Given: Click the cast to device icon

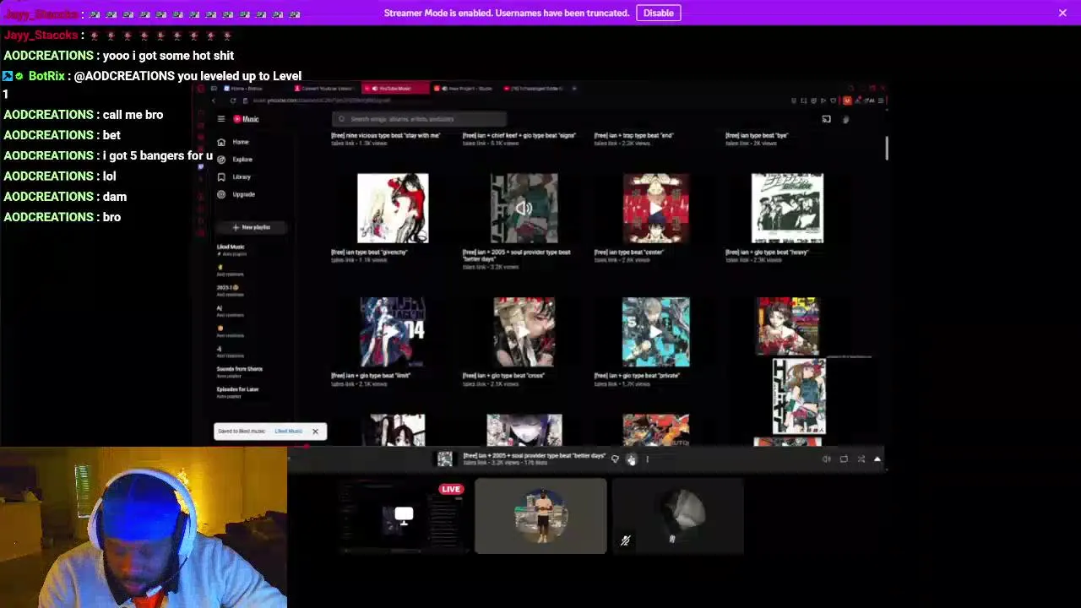Looking at the screenshot, I should [x=826, y=119].
